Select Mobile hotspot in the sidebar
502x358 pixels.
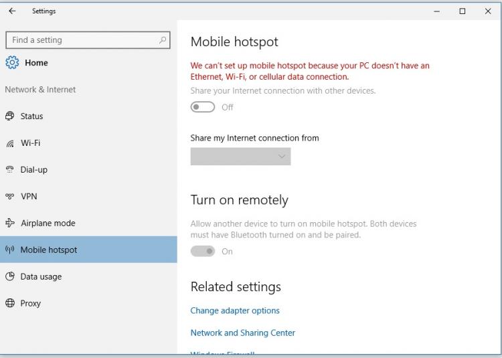tap(49, 250)
